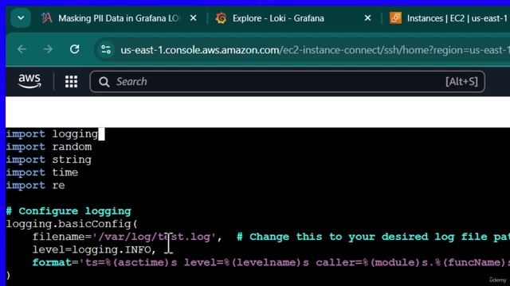
Task: Click the Grafana favicon on Loki tab
Action: [x=222, y=18]
